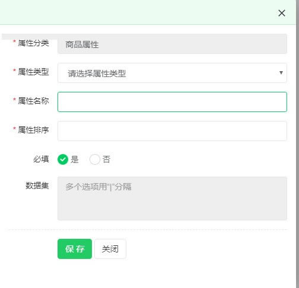Select the 否 radio button for 必填
This screenshot has height=288, width=299.
[x=95, y=159]
